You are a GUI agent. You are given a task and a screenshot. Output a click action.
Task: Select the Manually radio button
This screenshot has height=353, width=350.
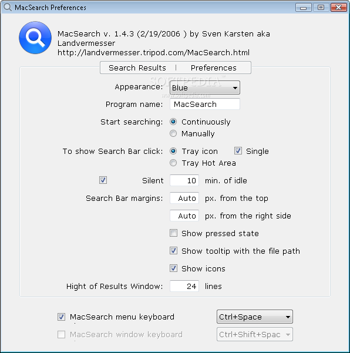pos(173,133)
